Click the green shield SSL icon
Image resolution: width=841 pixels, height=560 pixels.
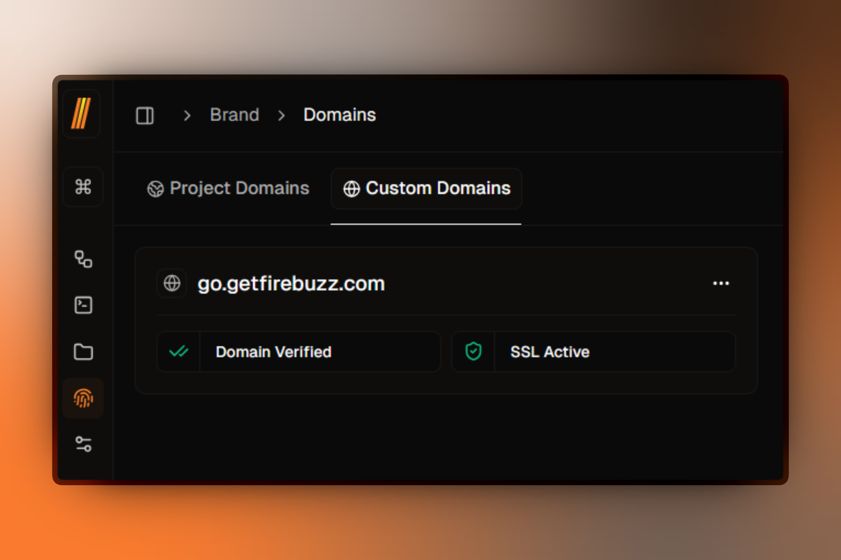[x=474, y=351]
